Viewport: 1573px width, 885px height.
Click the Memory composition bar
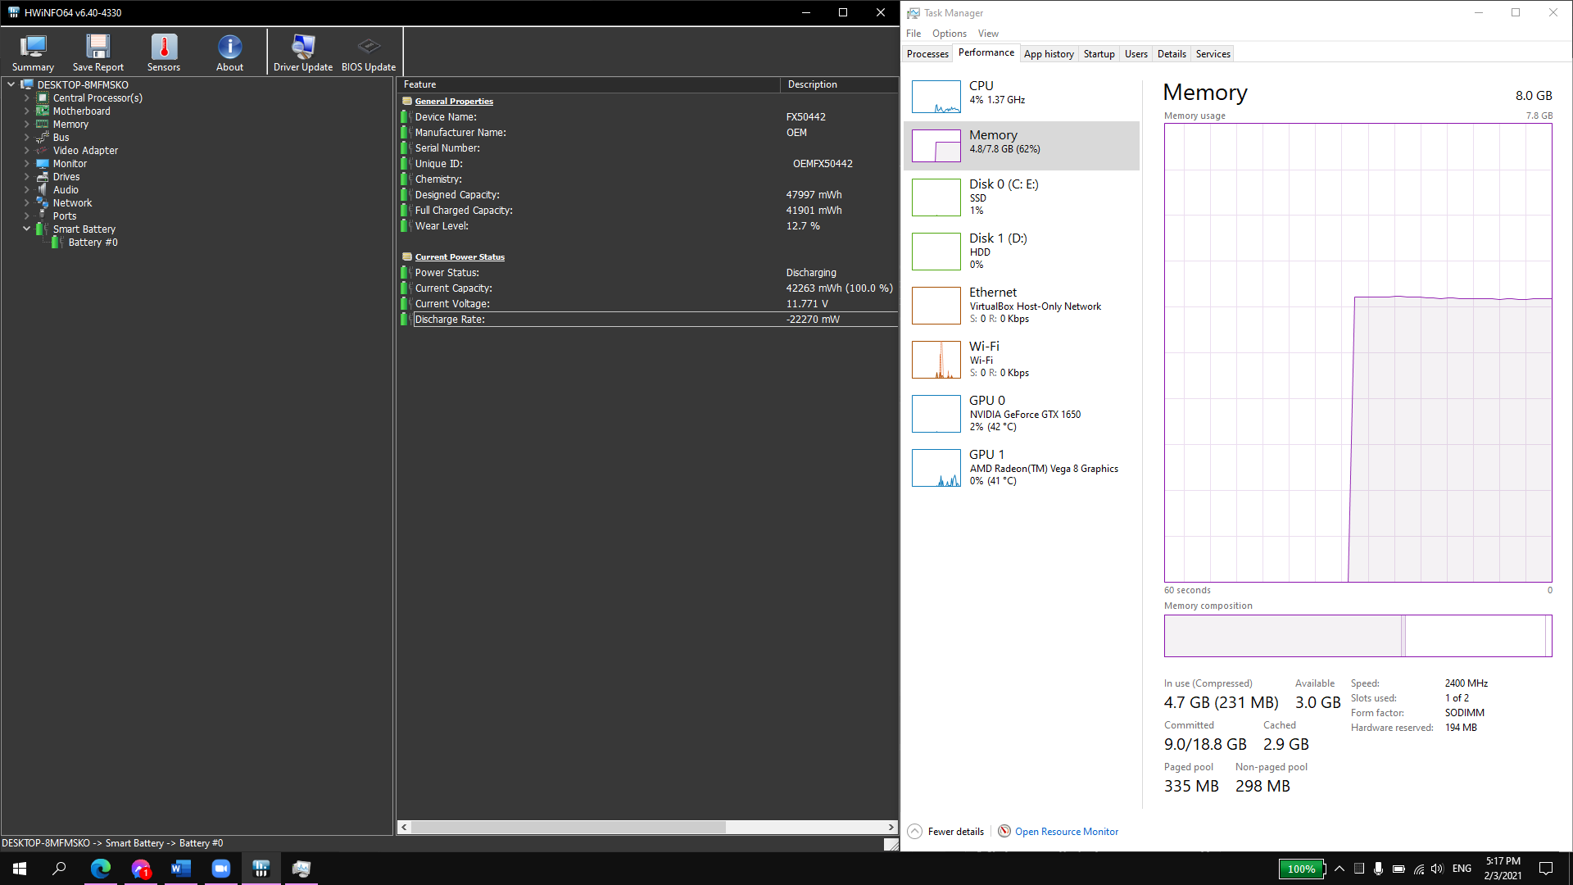click(1358, 636)
